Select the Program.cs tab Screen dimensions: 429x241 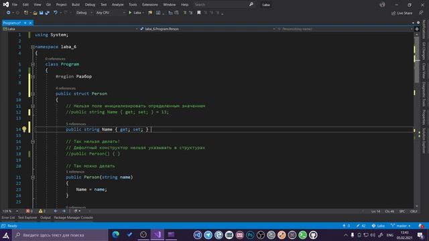point(12,23)
